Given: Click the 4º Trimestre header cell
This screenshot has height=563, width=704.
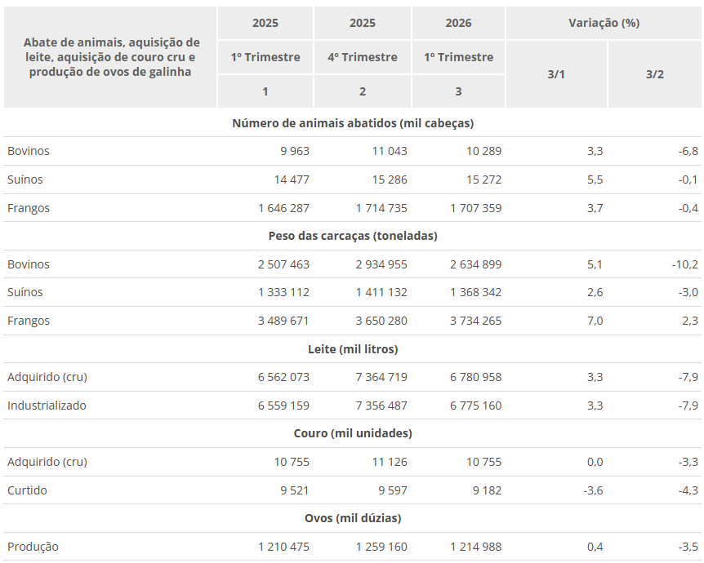Looking at the screenshot, I should coord(363,57).
